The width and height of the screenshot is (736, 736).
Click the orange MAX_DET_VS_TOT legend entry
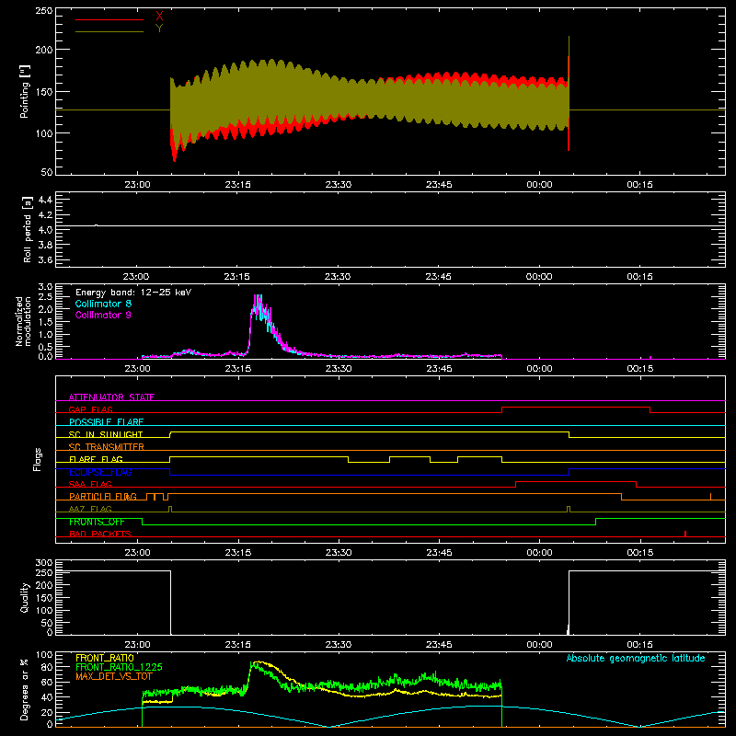[x=116, y=676]
